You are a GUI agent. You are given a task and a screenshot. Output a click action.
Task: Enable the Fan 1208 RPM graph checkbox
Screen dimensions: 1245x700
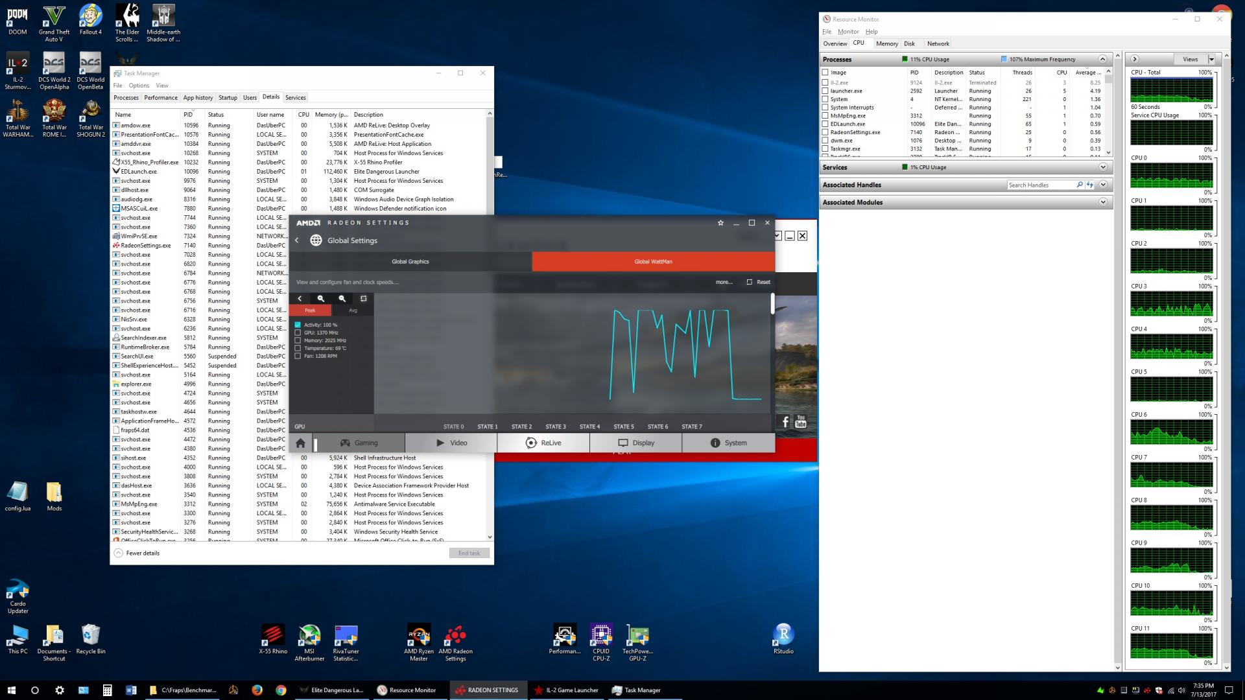point(298,356)
